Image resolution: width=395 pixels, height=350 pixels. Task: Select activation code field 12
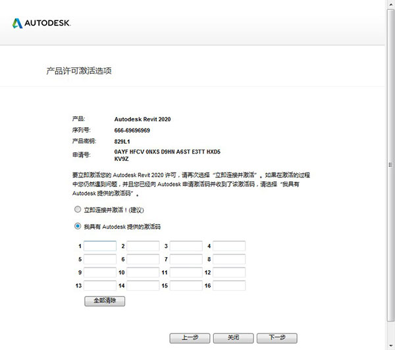(x=229, y=272)
